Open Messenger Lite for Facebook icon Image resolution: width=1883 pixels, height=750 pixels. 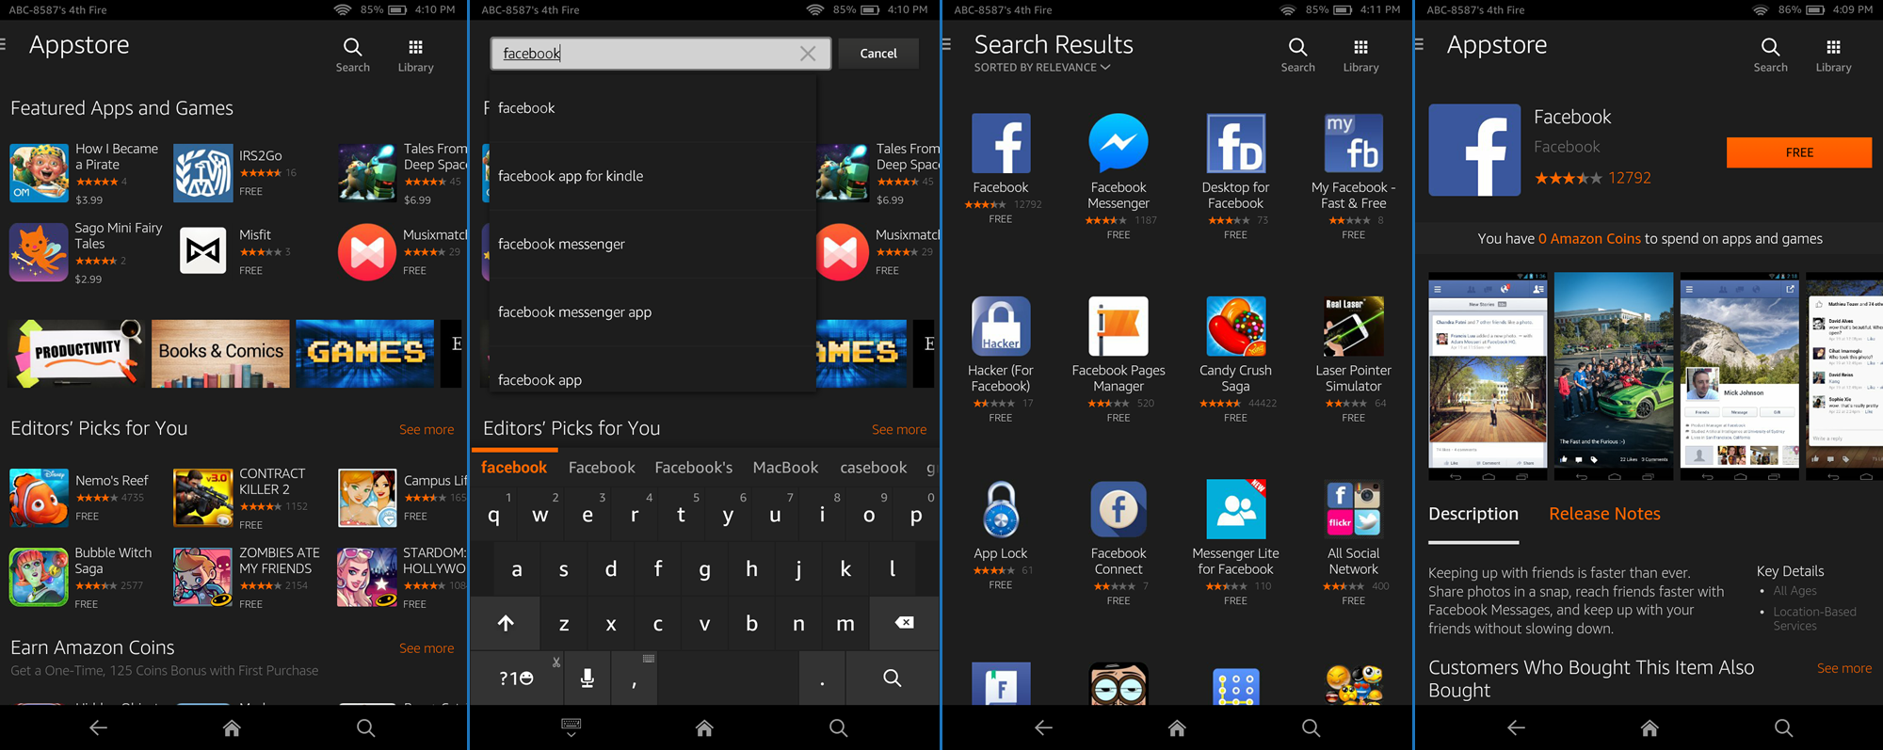pyautogui.click(x=1236, y=510)
